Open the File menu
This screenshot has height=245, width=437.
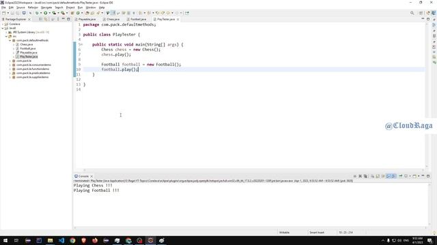coord(3,7)
